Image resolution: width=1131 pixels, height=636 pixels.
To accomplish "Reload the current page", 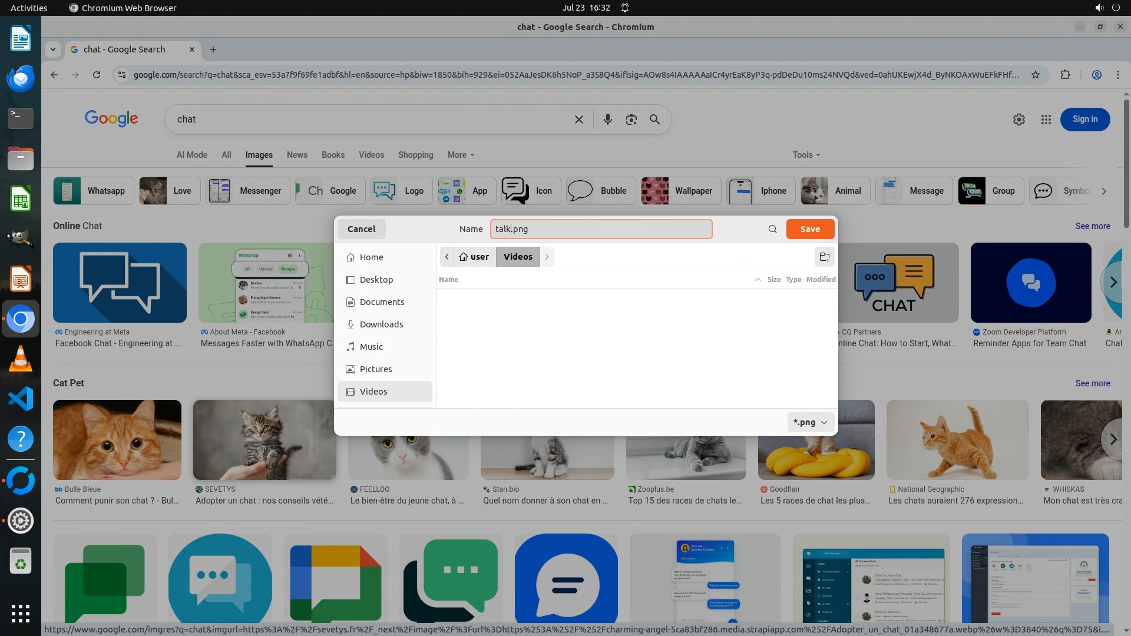I will [x=97, y=75].
